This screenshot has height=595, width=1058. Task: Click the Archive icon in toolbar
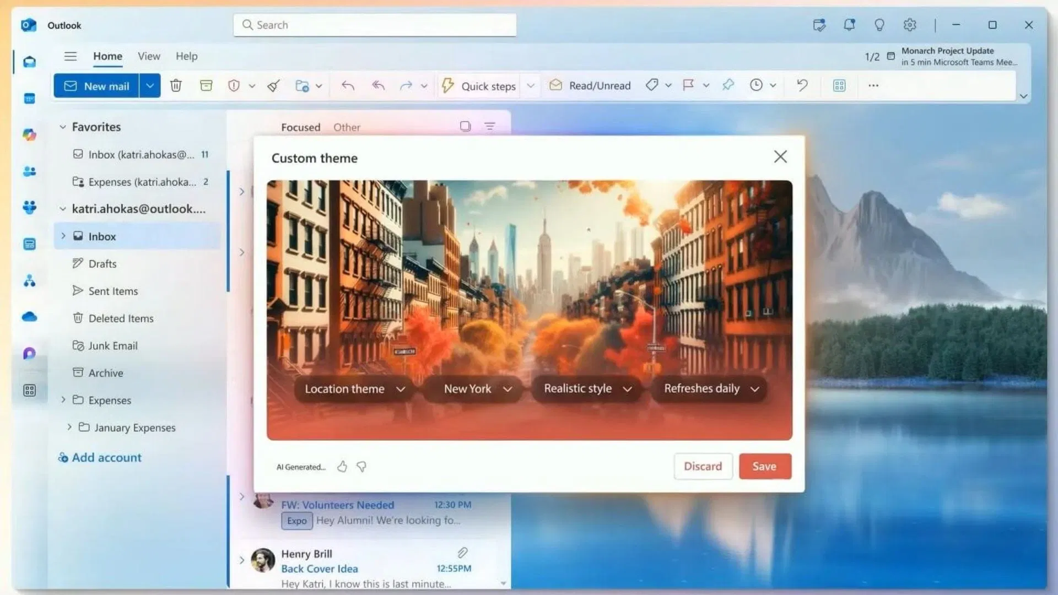206,85
